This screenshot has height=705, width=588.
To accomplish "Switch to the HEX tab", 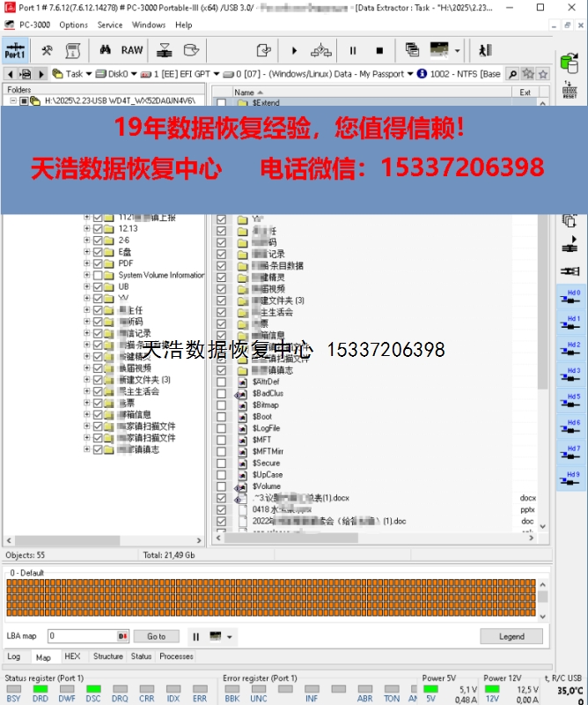I will click(x=72, y=657).
